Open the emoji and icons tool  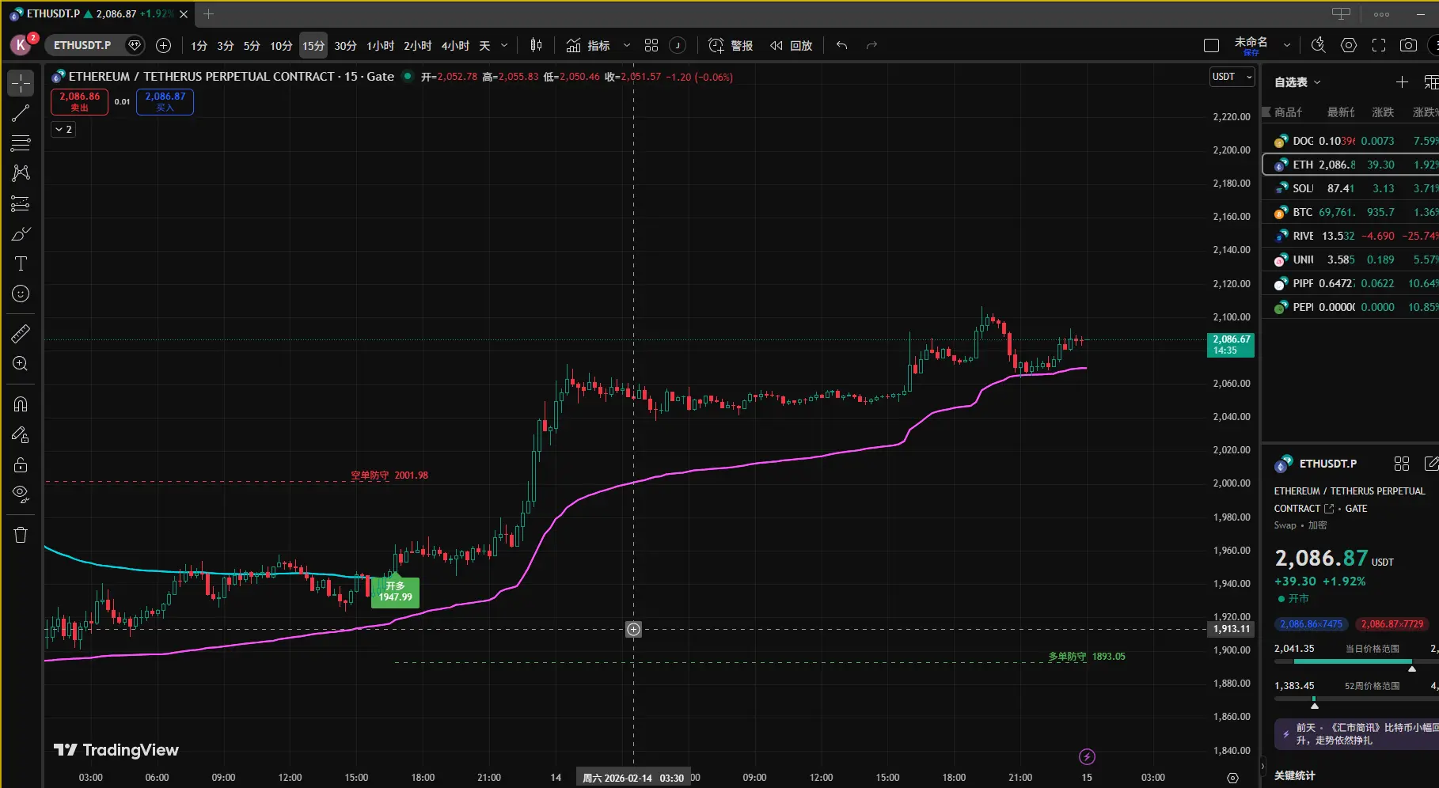click(x=21, y=294)
